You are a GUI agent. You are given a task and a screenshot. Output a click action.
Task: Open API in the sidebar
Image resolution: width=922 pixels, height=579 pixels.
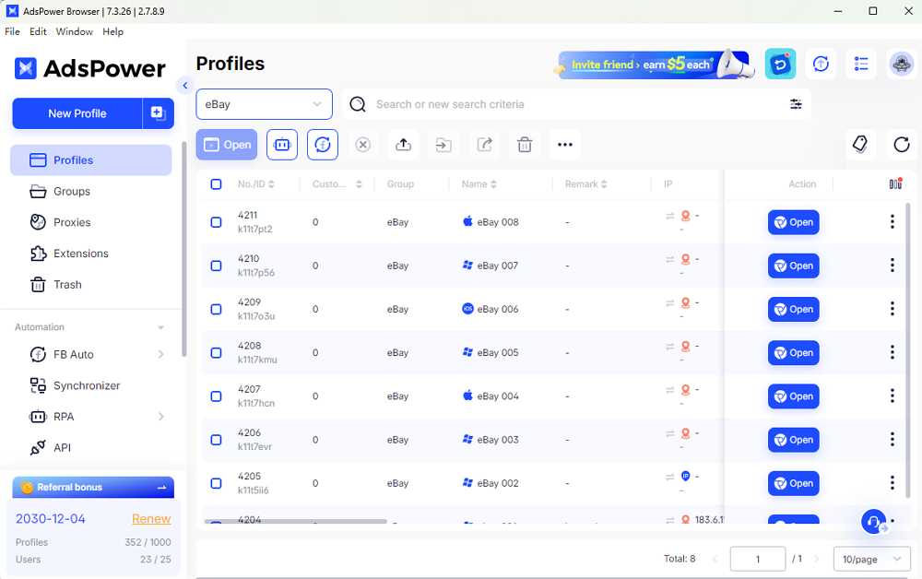click(x=91, y=448)
